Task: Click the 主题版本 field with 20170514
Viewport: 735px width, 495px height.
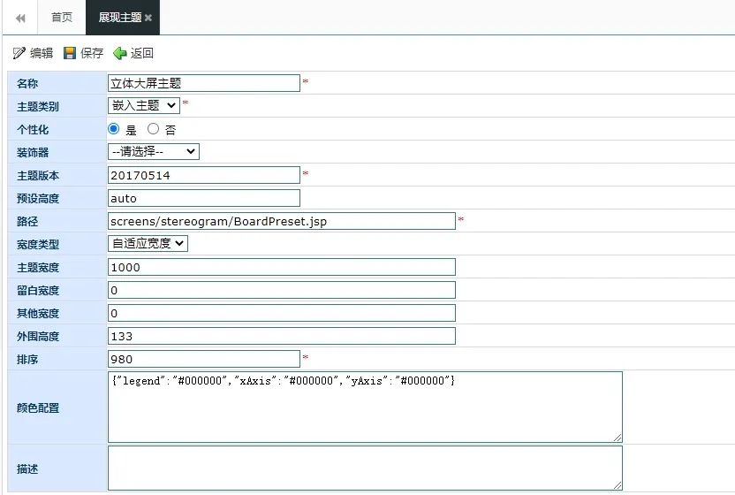Action: pyautogui.click(x=204, y=175)
